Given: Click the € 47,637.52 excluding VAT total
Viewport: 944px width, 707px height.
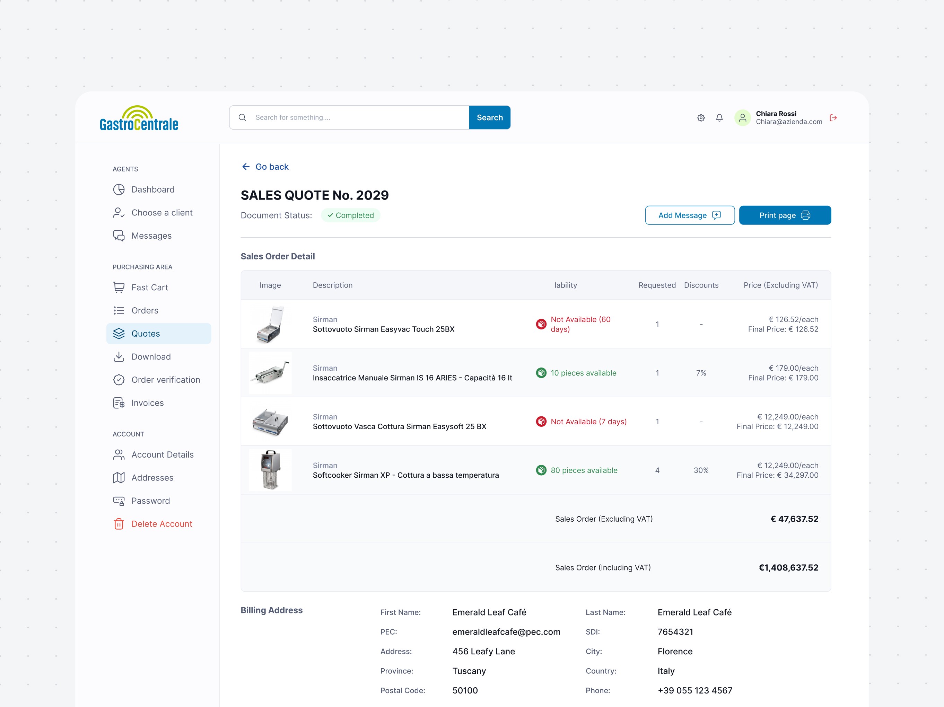Looking at the screenshot, I should (794, 519).
